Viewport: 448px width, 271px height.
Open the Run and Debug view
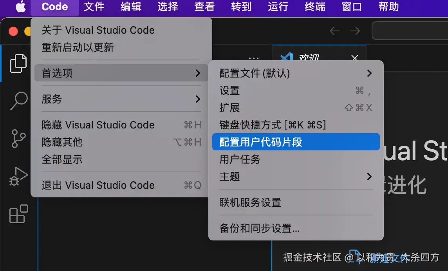[x=18, y=176]
